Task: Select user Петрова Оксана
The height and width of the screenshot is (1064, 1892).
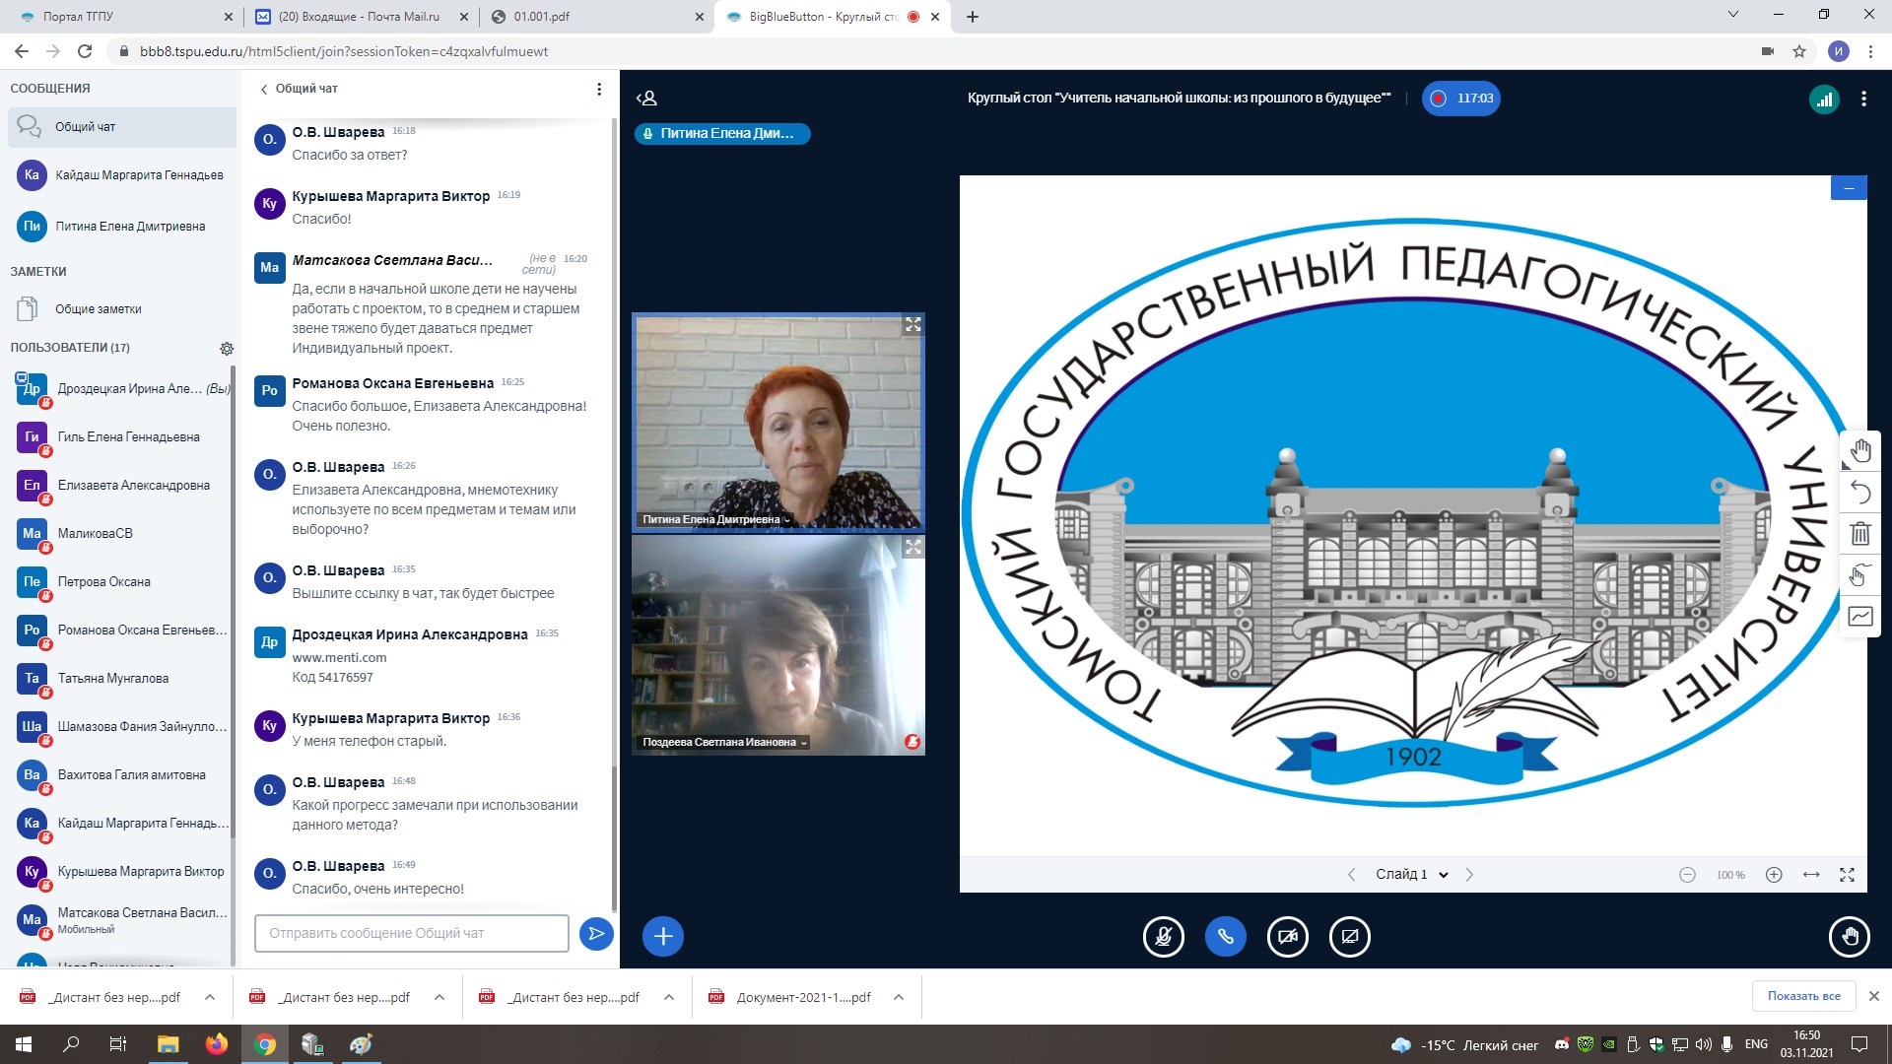Action: [x=122, y=582]
